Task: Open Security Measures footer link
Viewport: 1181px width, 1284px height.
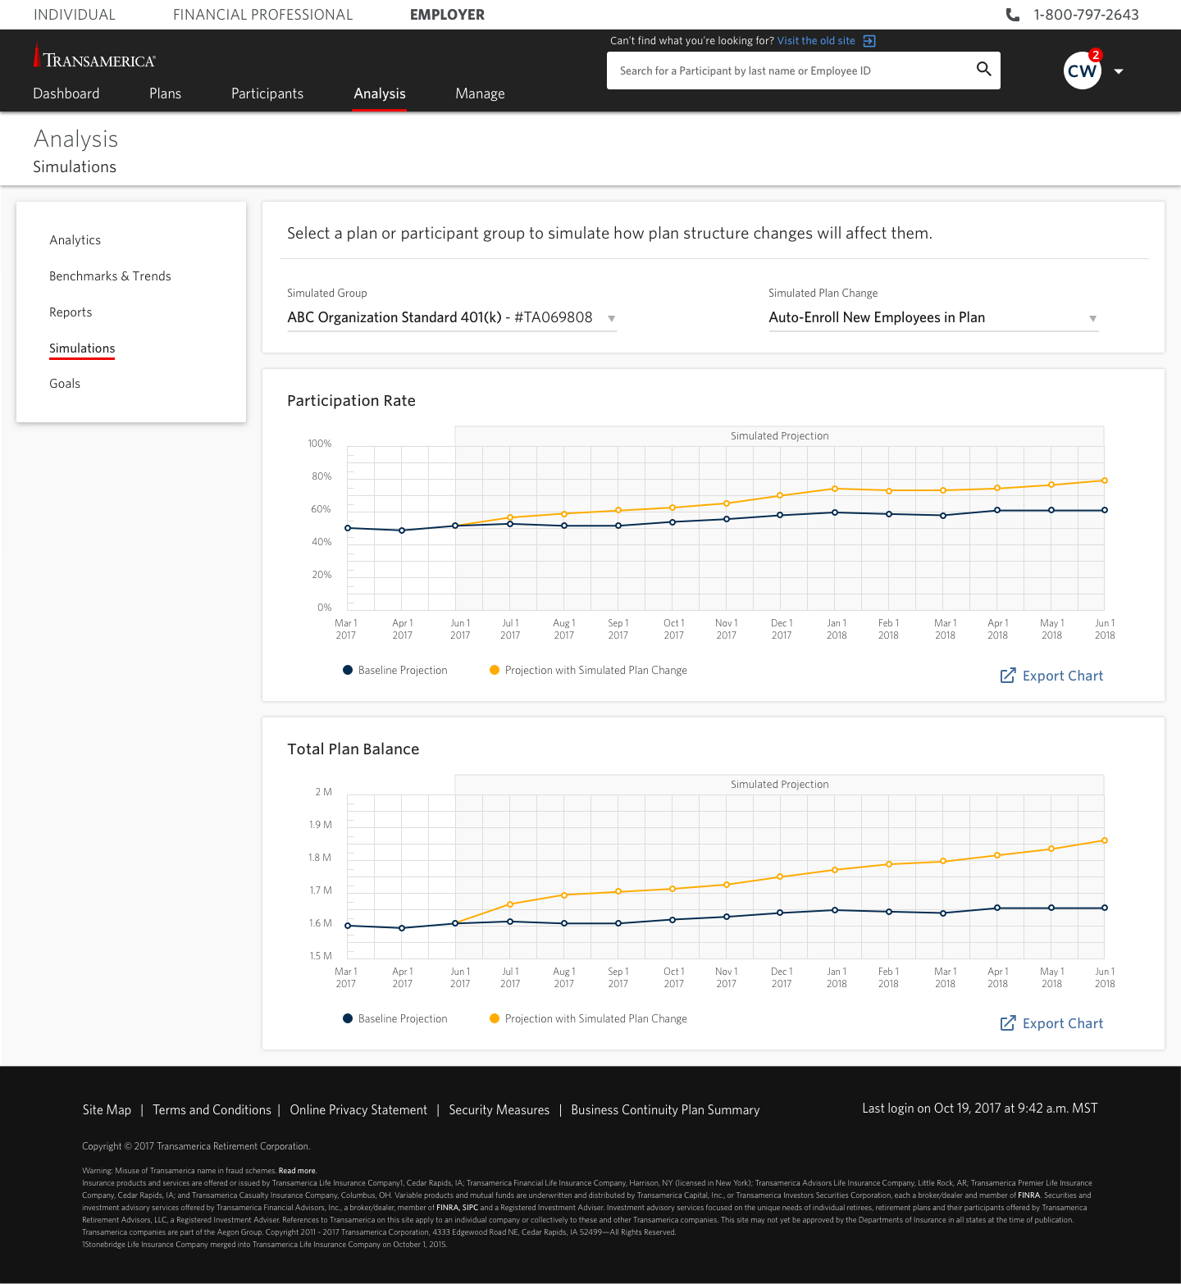Action: coord(499,1109)
